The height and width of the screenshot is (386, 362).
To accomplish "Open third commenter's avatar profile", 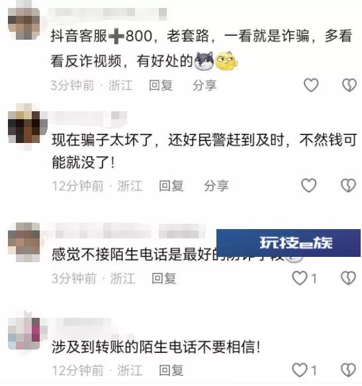I will (24, 242).
